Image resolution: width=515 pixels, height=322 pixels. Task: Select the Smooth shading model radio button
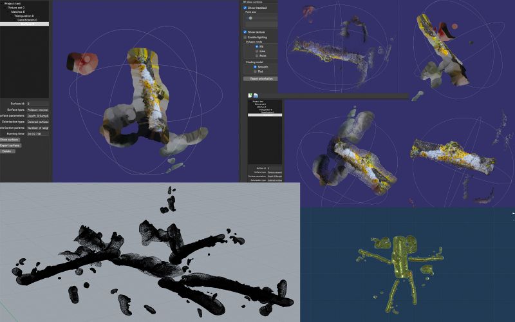pos(255,67)
